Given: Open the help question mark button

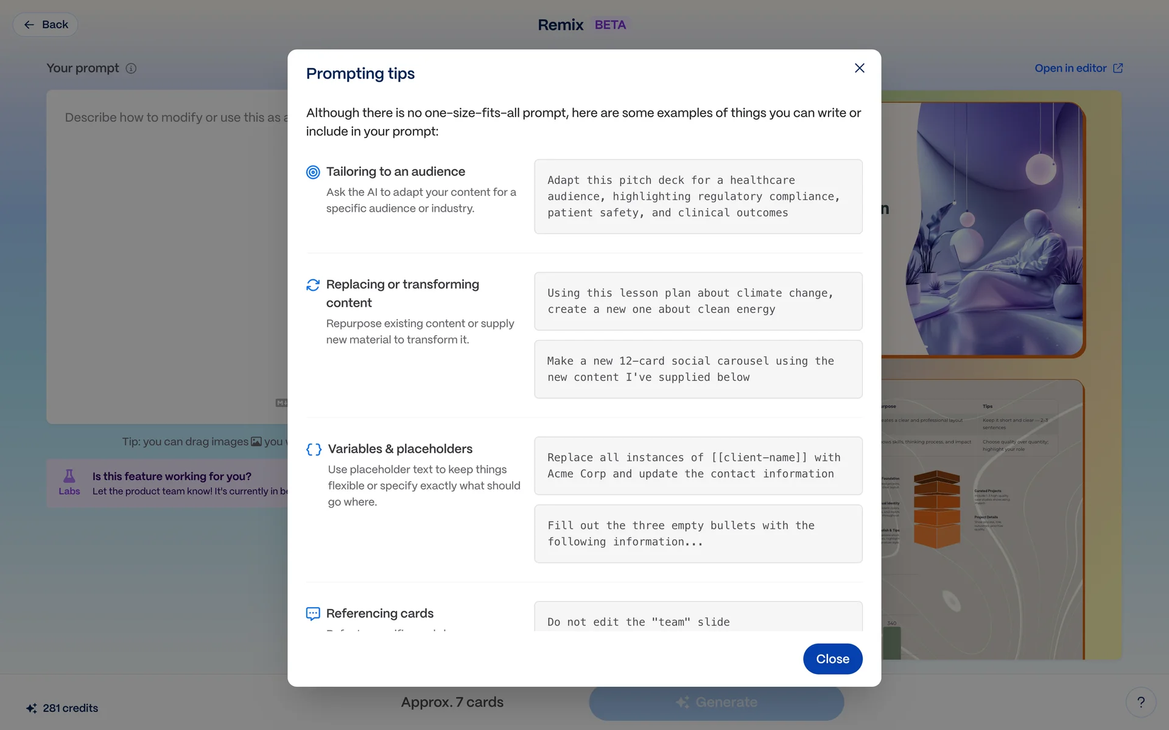Looking at the screenshot, I should pyautogui.click(x=1140, y=702).
